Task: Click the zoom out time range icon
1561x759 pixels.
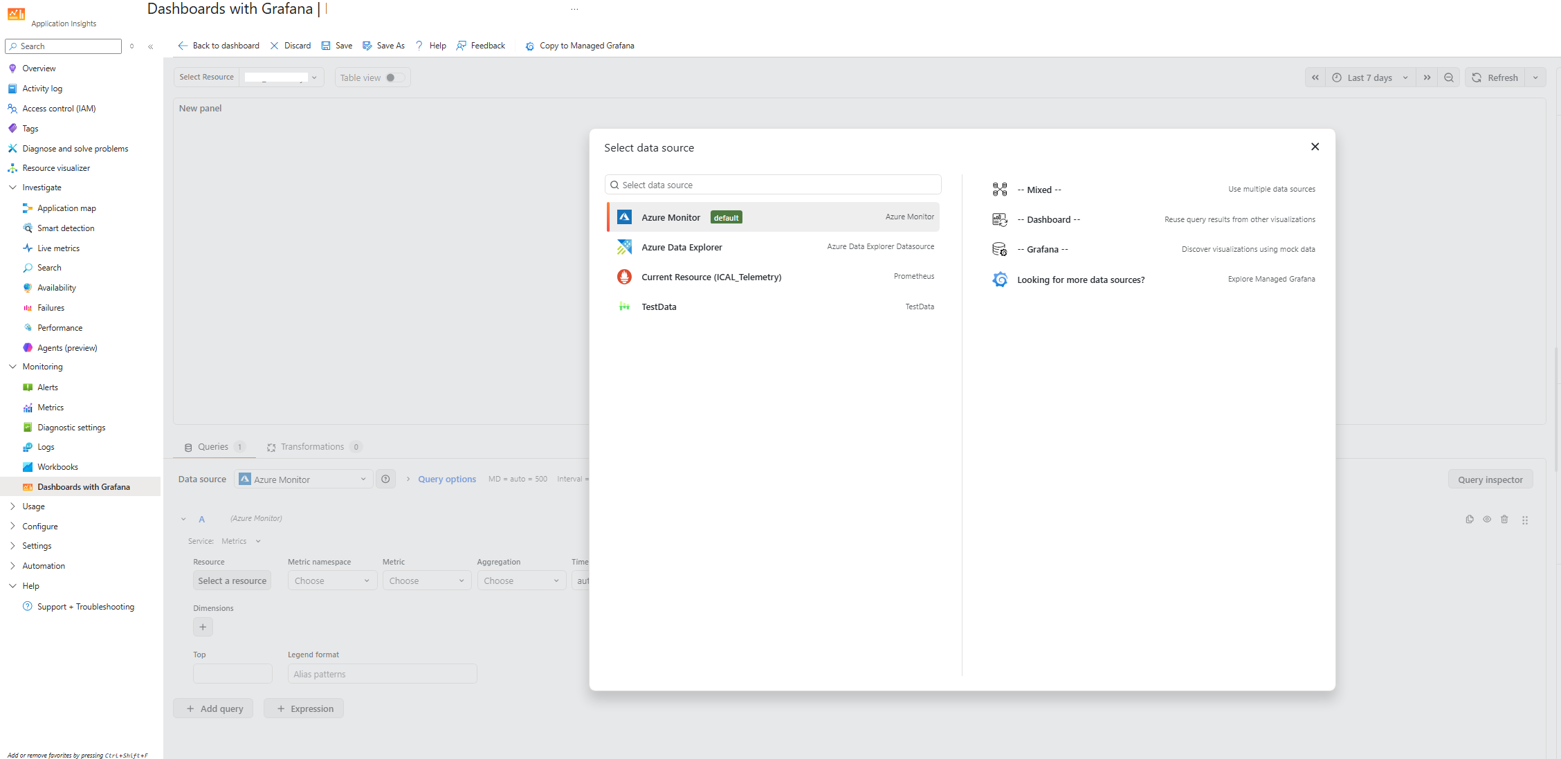Action: pyautogui.click(x=1449, y=77)
